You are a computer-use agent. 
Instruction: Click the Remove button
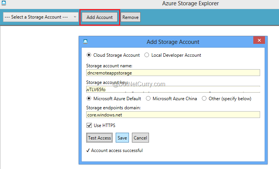click(130, 17)
